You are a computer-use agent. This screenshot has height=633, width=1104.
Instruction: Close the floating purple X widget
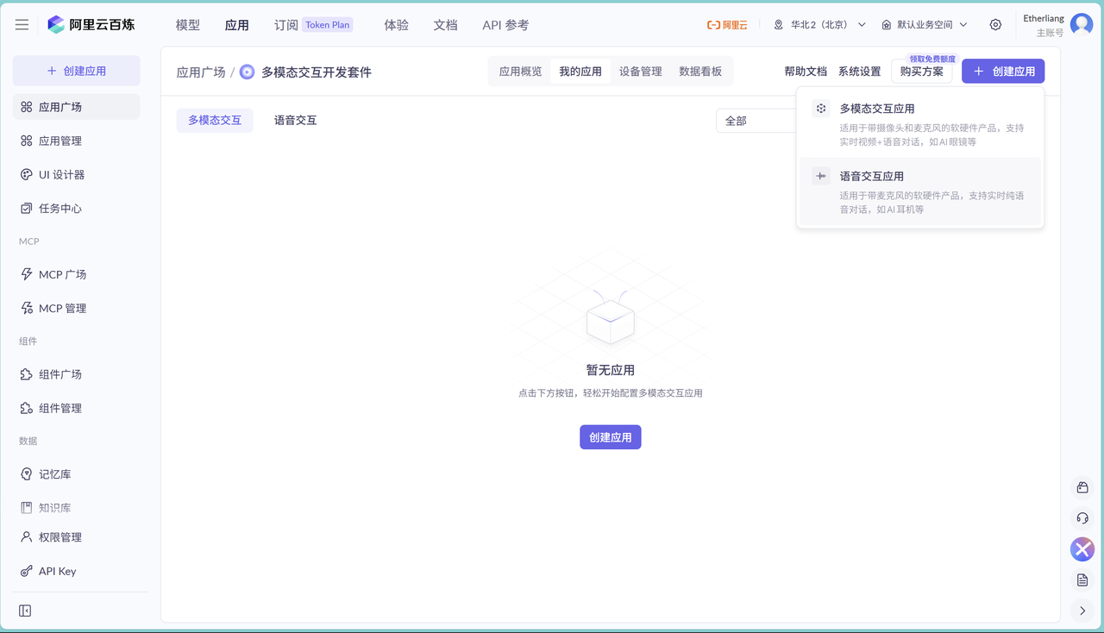click(x=1082, y=549)
